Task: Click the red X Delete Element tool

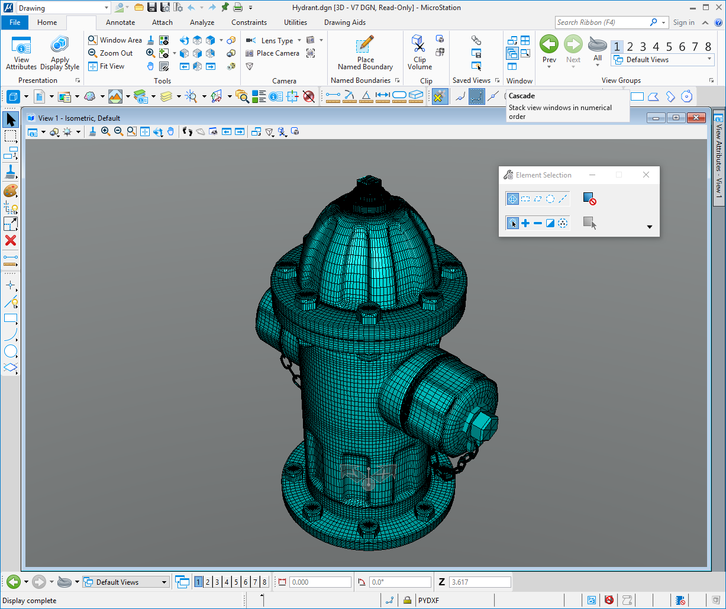Action: pyautogui.click(x=11, y=240)
